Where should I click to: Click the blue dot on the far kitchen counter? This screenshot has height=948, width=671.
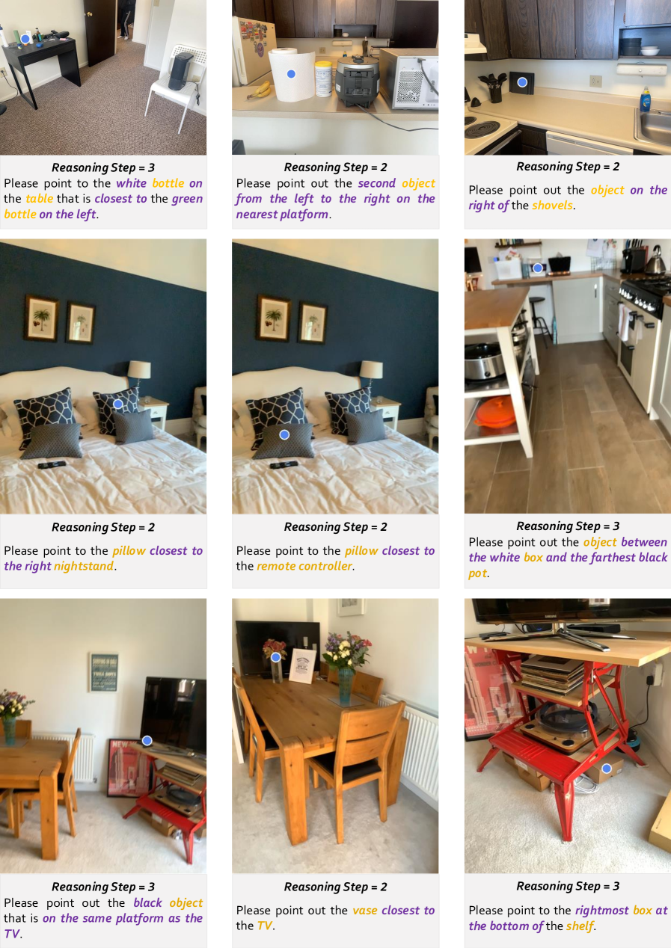pos(537,268)
